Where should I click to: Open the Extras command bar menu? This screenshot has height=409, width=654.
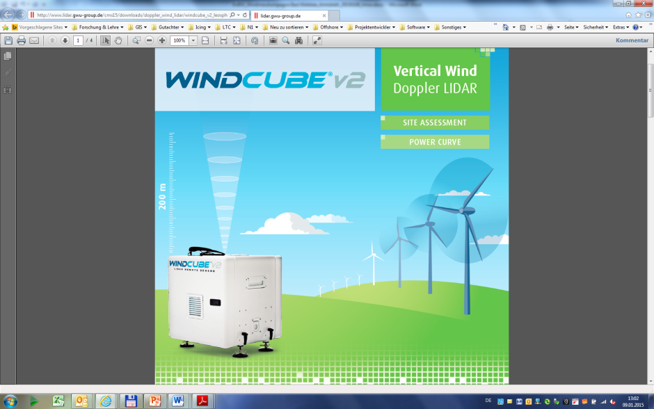point(621,27)
